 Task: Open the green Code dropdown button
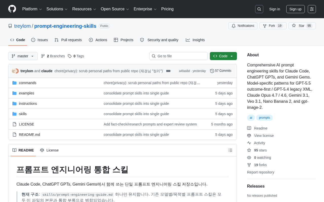tap(223, 56)
